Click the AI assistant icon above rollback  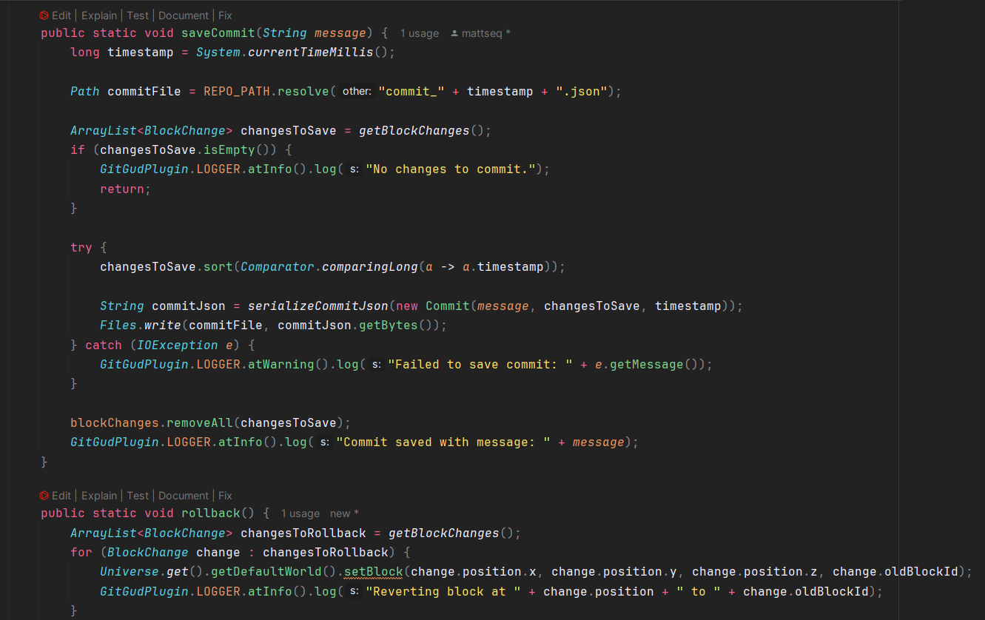[x=44, y=496]
